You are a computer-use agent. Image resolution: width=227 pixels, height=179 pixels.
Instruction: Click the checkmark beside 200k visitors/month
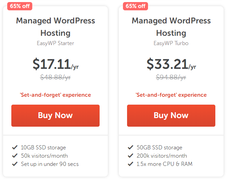click(x=130, y=156)
